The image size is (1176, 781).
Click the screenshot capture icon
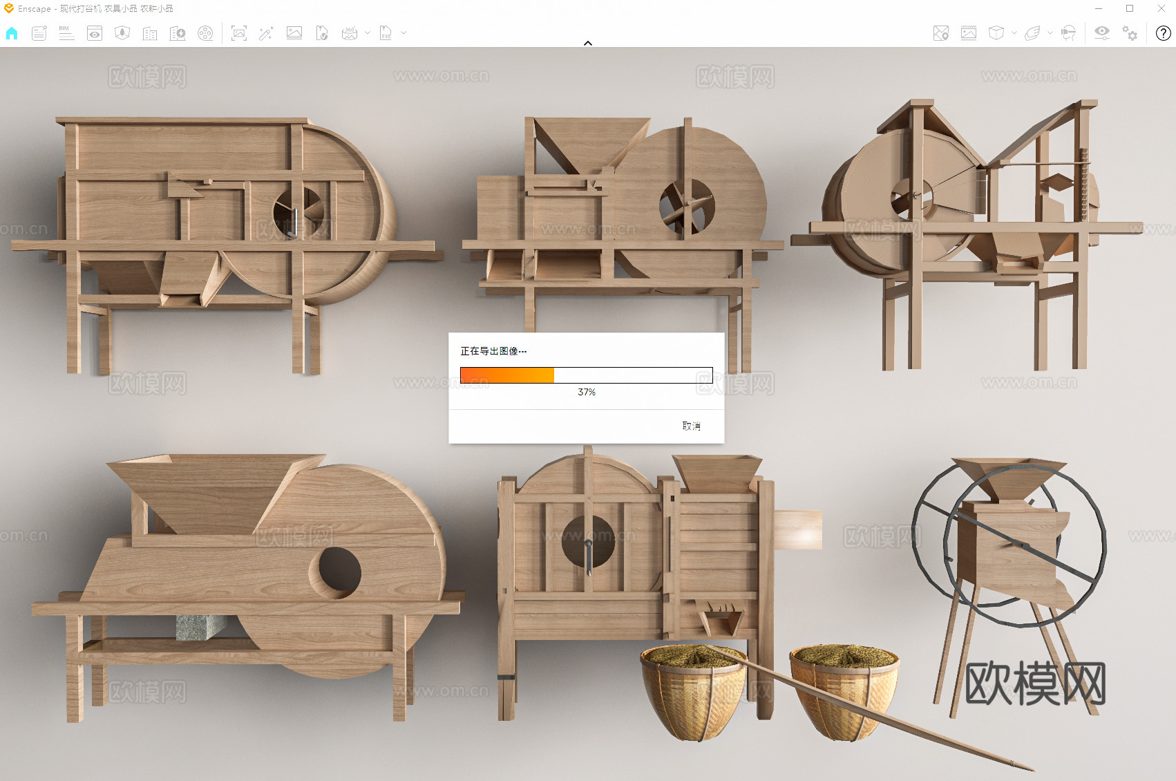point(239,33)
